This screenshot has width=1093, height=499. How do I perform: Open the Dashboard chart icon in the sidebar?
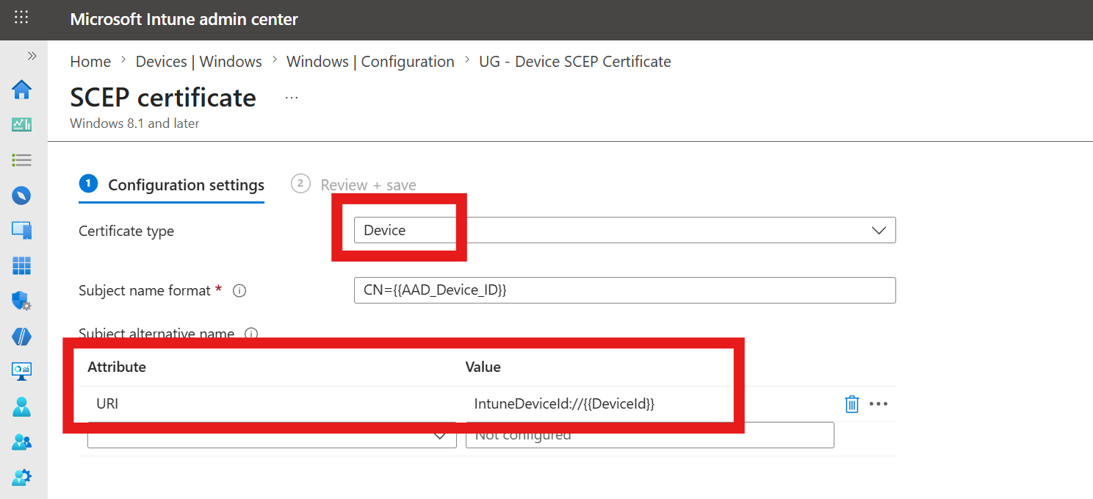pos(22,124)
